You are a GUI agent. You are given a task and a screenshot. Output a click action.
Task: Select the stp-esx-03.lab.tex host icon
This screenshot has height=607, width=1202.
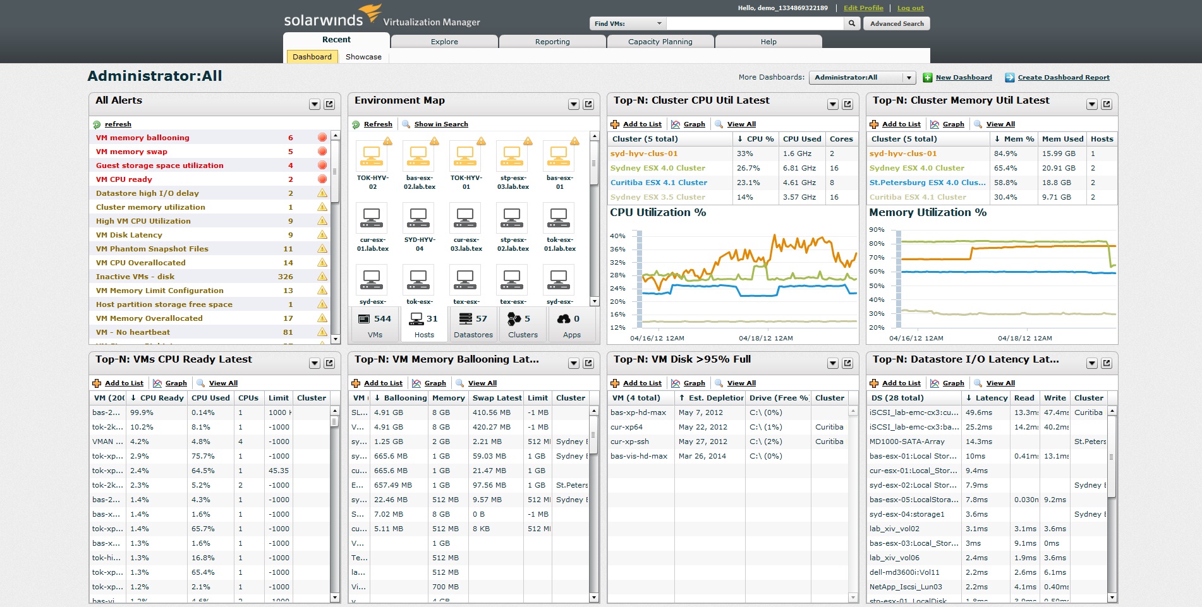512,155
